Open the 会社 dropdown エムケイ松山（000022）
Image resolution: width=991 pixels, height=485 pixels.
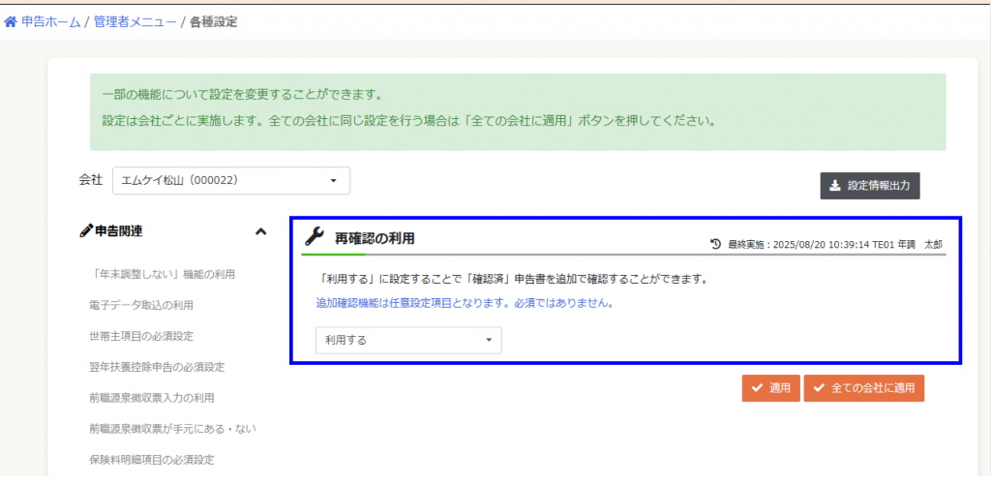[x=231, y=181]
